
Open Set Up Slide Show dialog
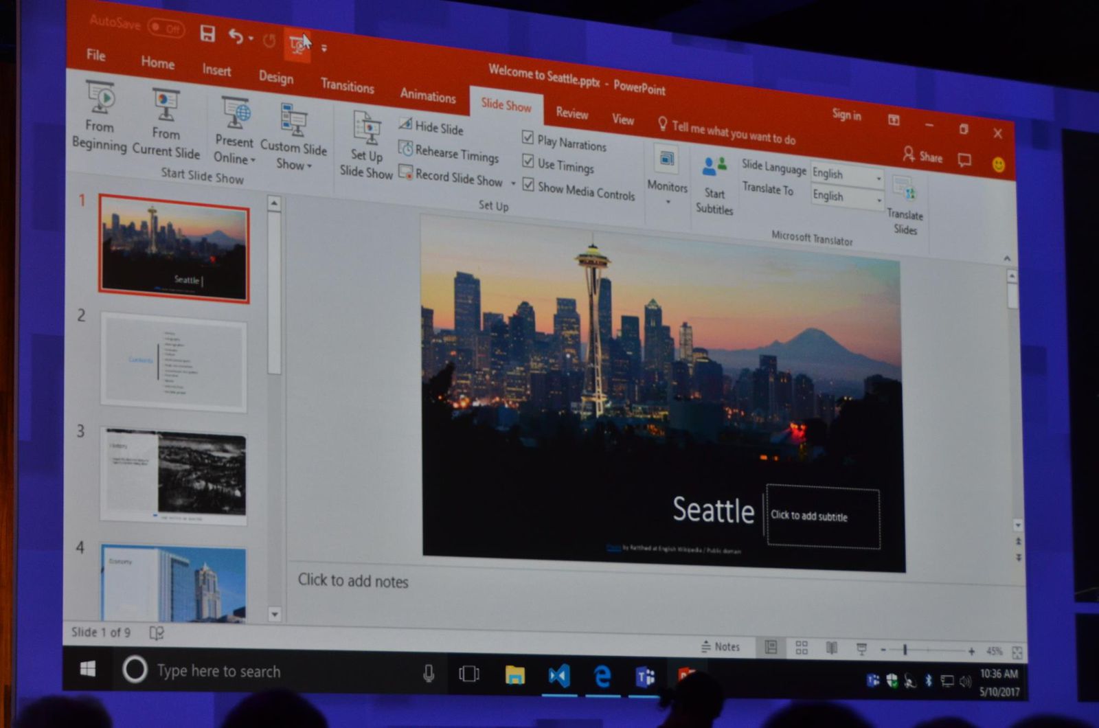point(366,146)
